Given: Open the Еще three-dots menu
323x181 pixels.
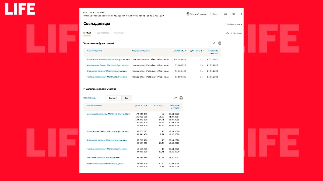Looking at the screenshot, I should (210, 14).
